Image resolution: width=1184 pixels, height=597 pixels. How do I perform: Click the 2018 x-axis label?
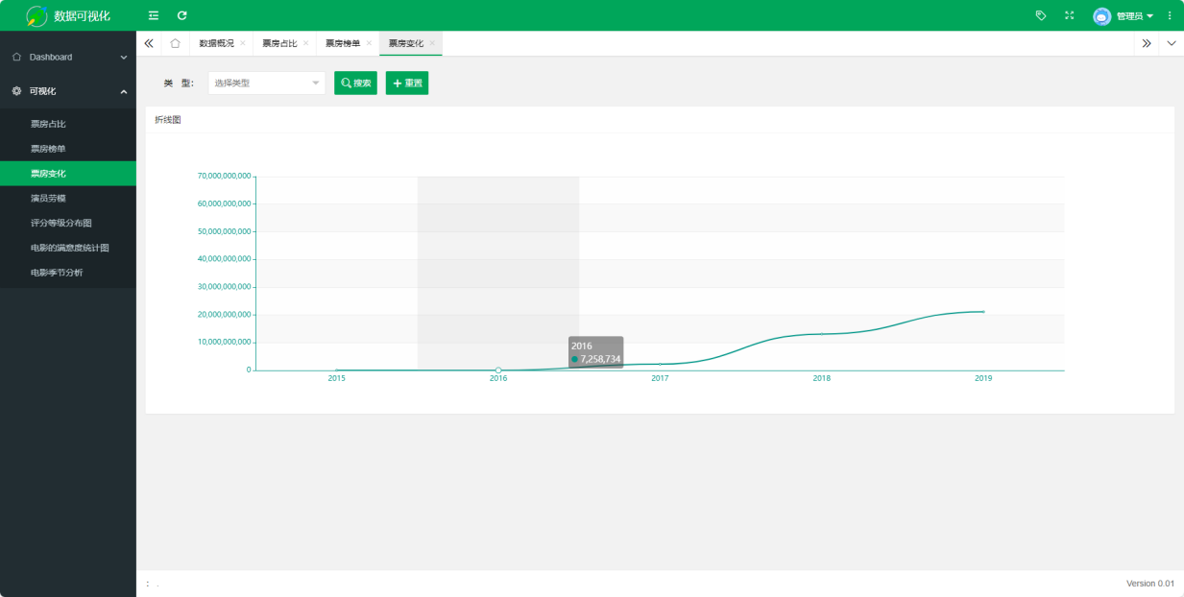pyautogui.click(x=822, y=379)
